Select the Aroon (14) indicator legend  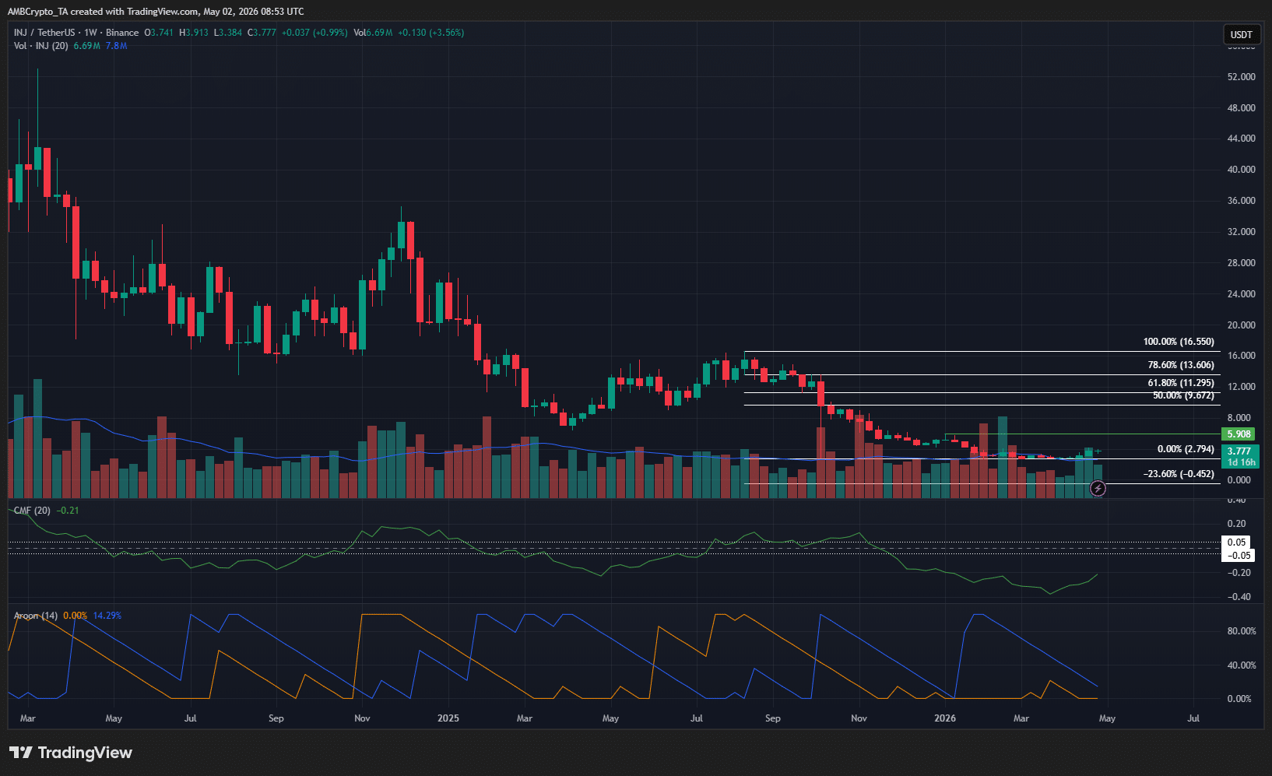pyautogui.click(x=36, y=616)
